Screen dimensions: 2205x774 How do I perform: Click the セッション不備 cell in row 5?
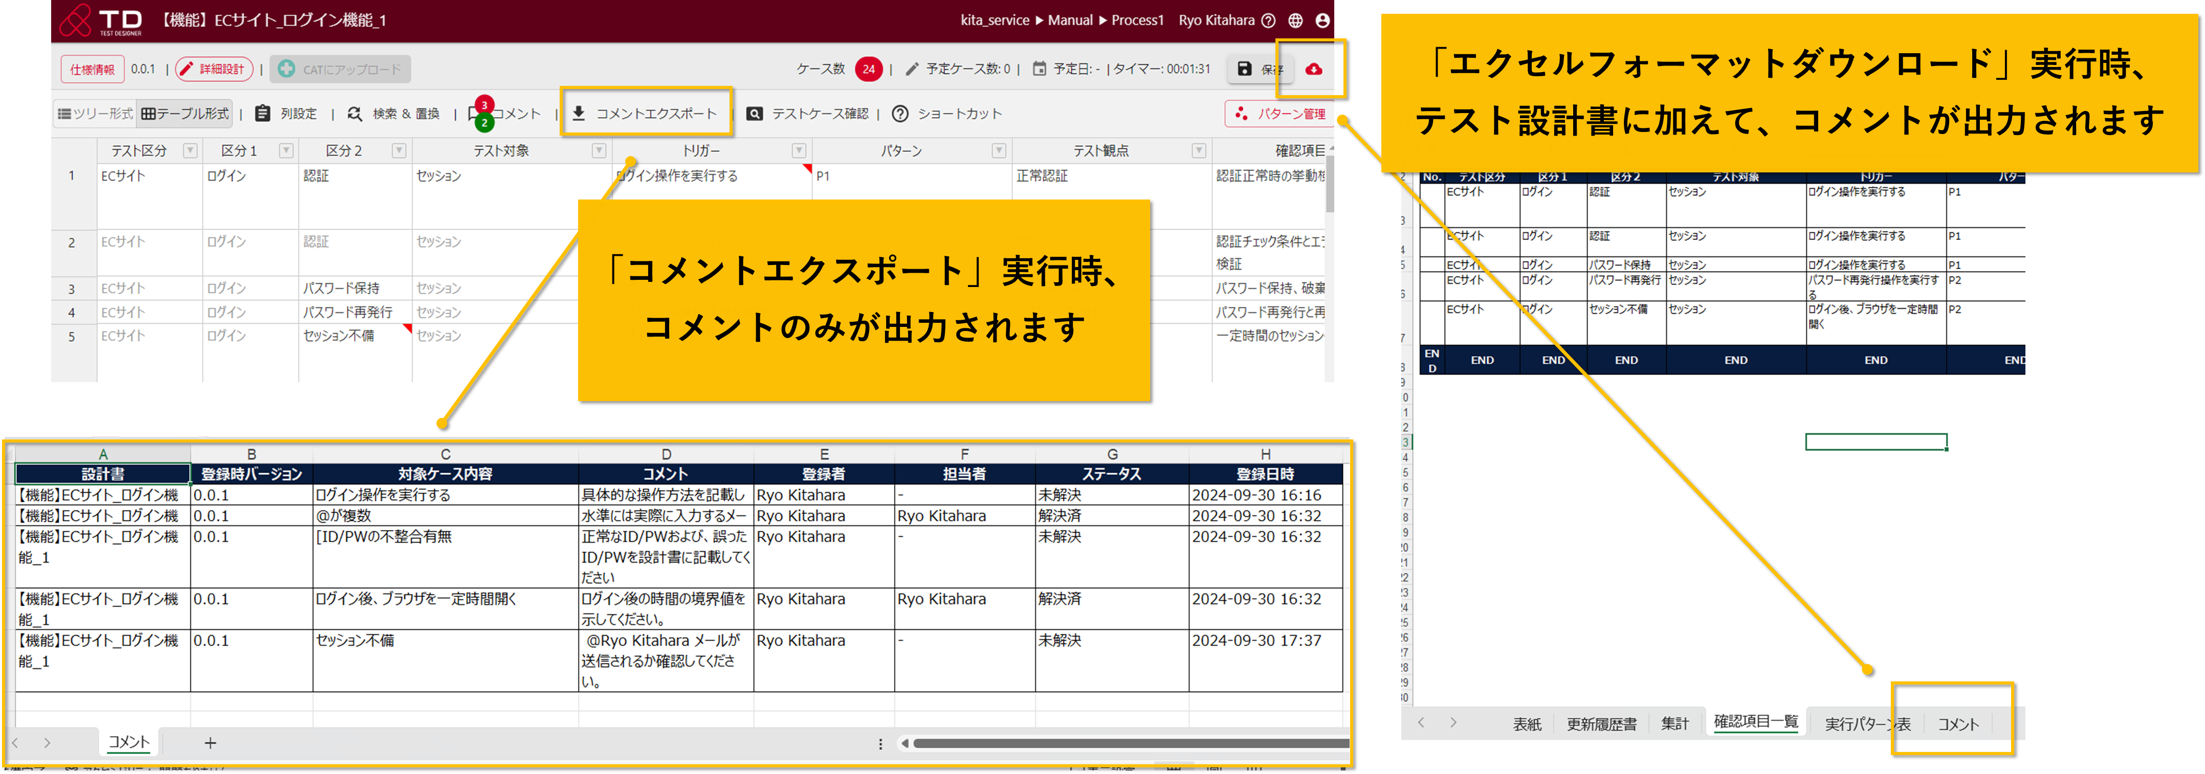[x=355, y=352]
